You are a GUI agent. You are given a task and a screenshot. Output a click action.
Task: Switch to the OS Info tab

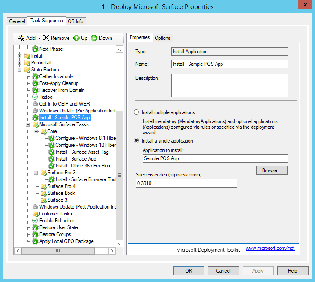(76, 21)
